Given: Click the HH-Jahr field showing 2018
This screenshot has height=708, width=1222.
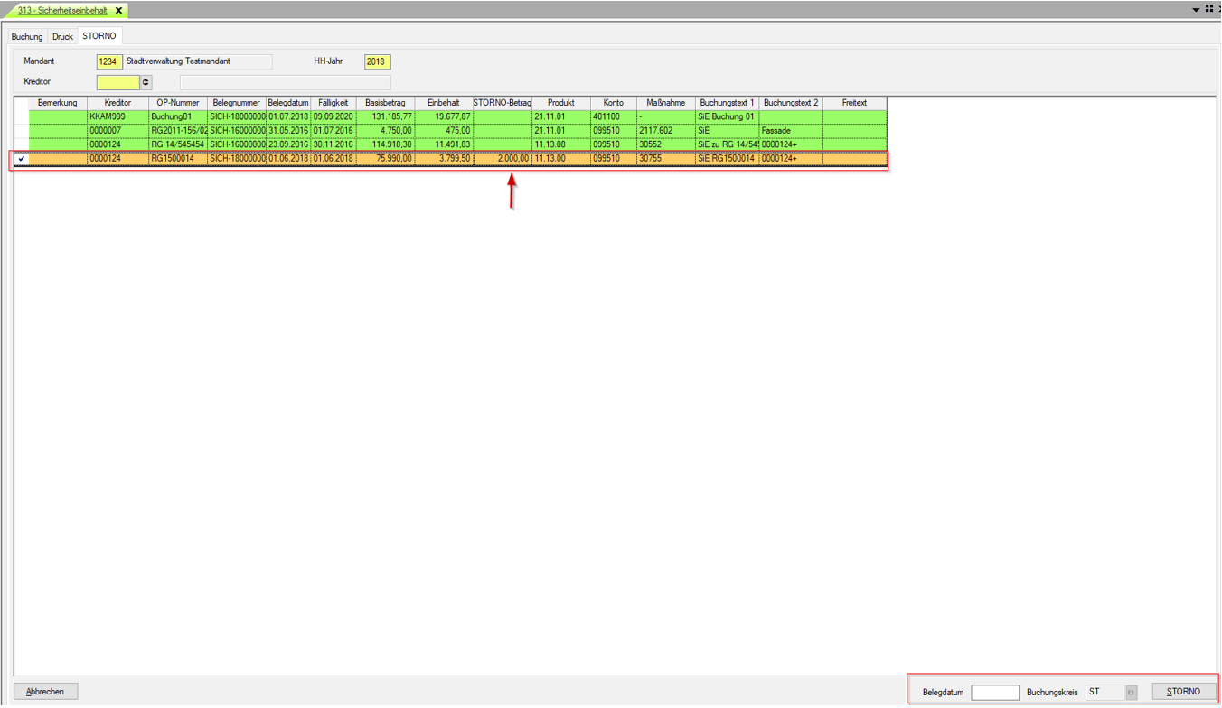Looking at the screenshot, I should click(x=377, y=62).
